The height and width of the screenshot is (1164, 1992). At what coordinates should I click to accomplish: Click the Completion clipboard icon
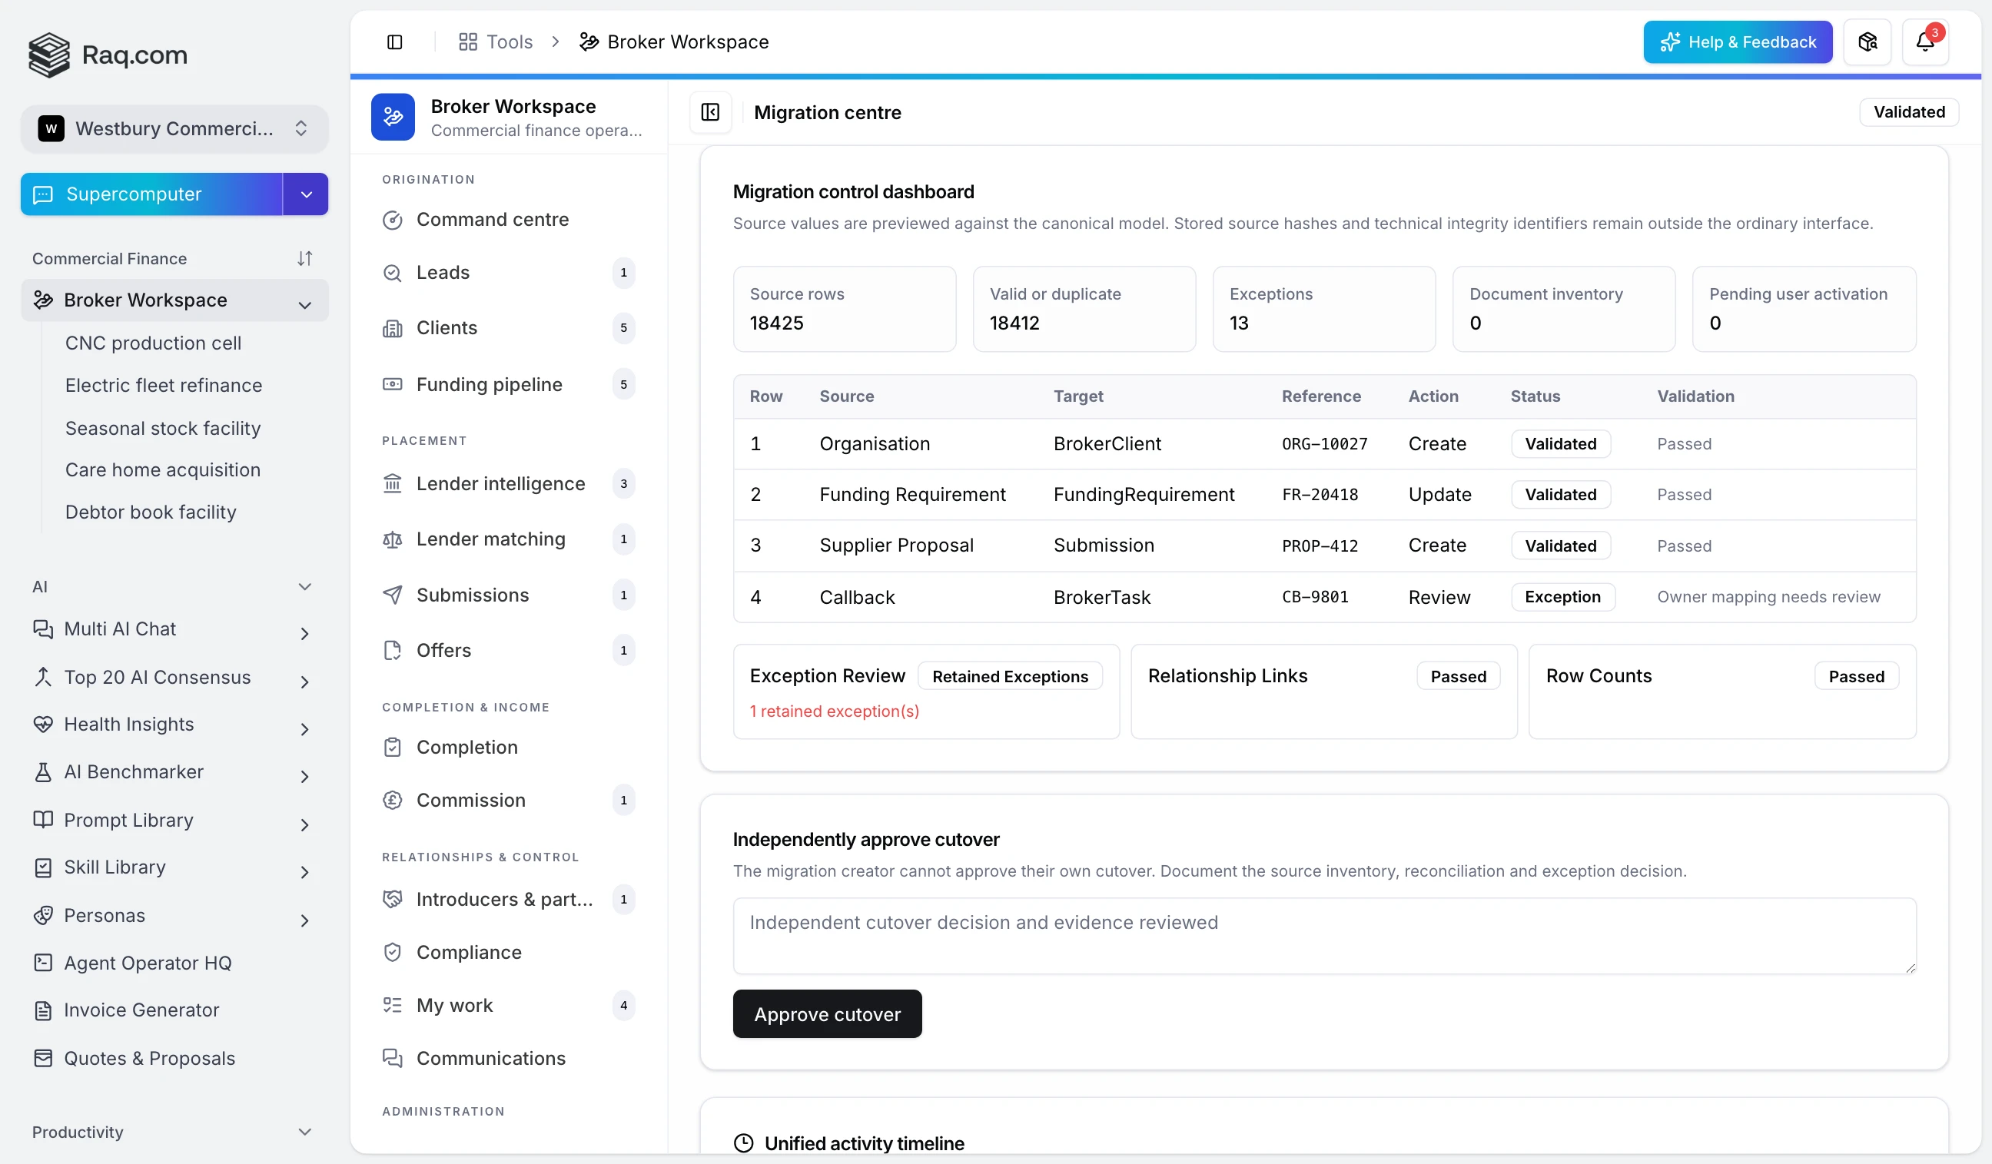click(x=392, y=747)
